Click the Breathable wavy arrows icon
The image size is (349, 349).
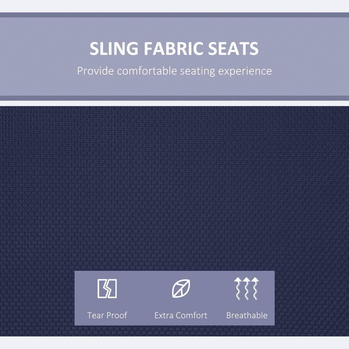click(x=246, y=289)
